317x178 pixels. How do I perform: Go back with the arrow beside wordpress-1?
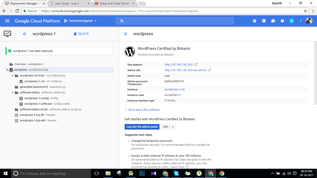25,34
